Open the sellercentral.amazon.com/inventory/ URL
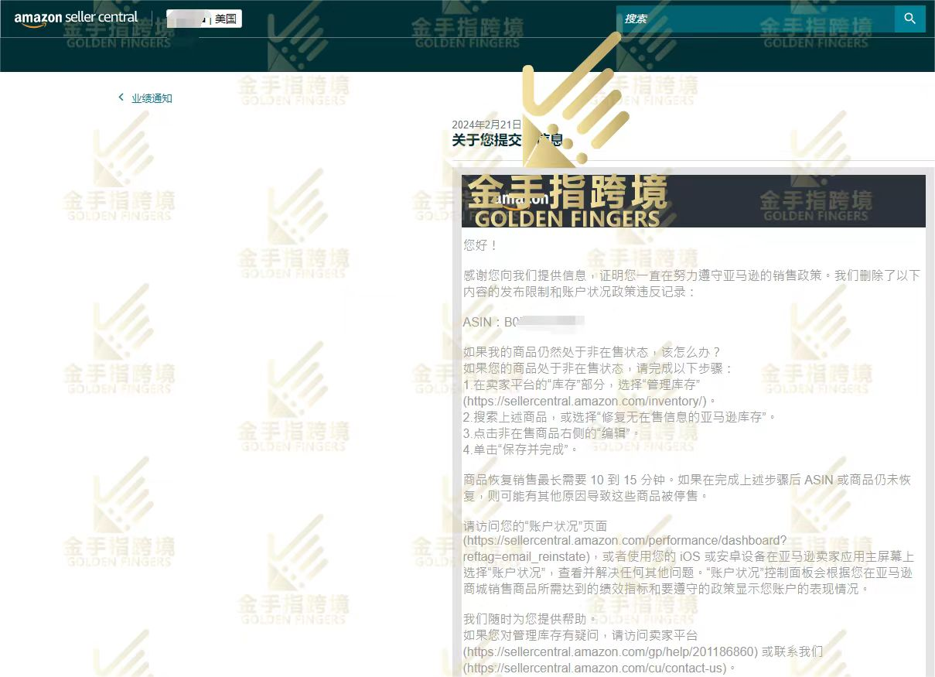Screen dimensions: 935x677 click(585, 401)
